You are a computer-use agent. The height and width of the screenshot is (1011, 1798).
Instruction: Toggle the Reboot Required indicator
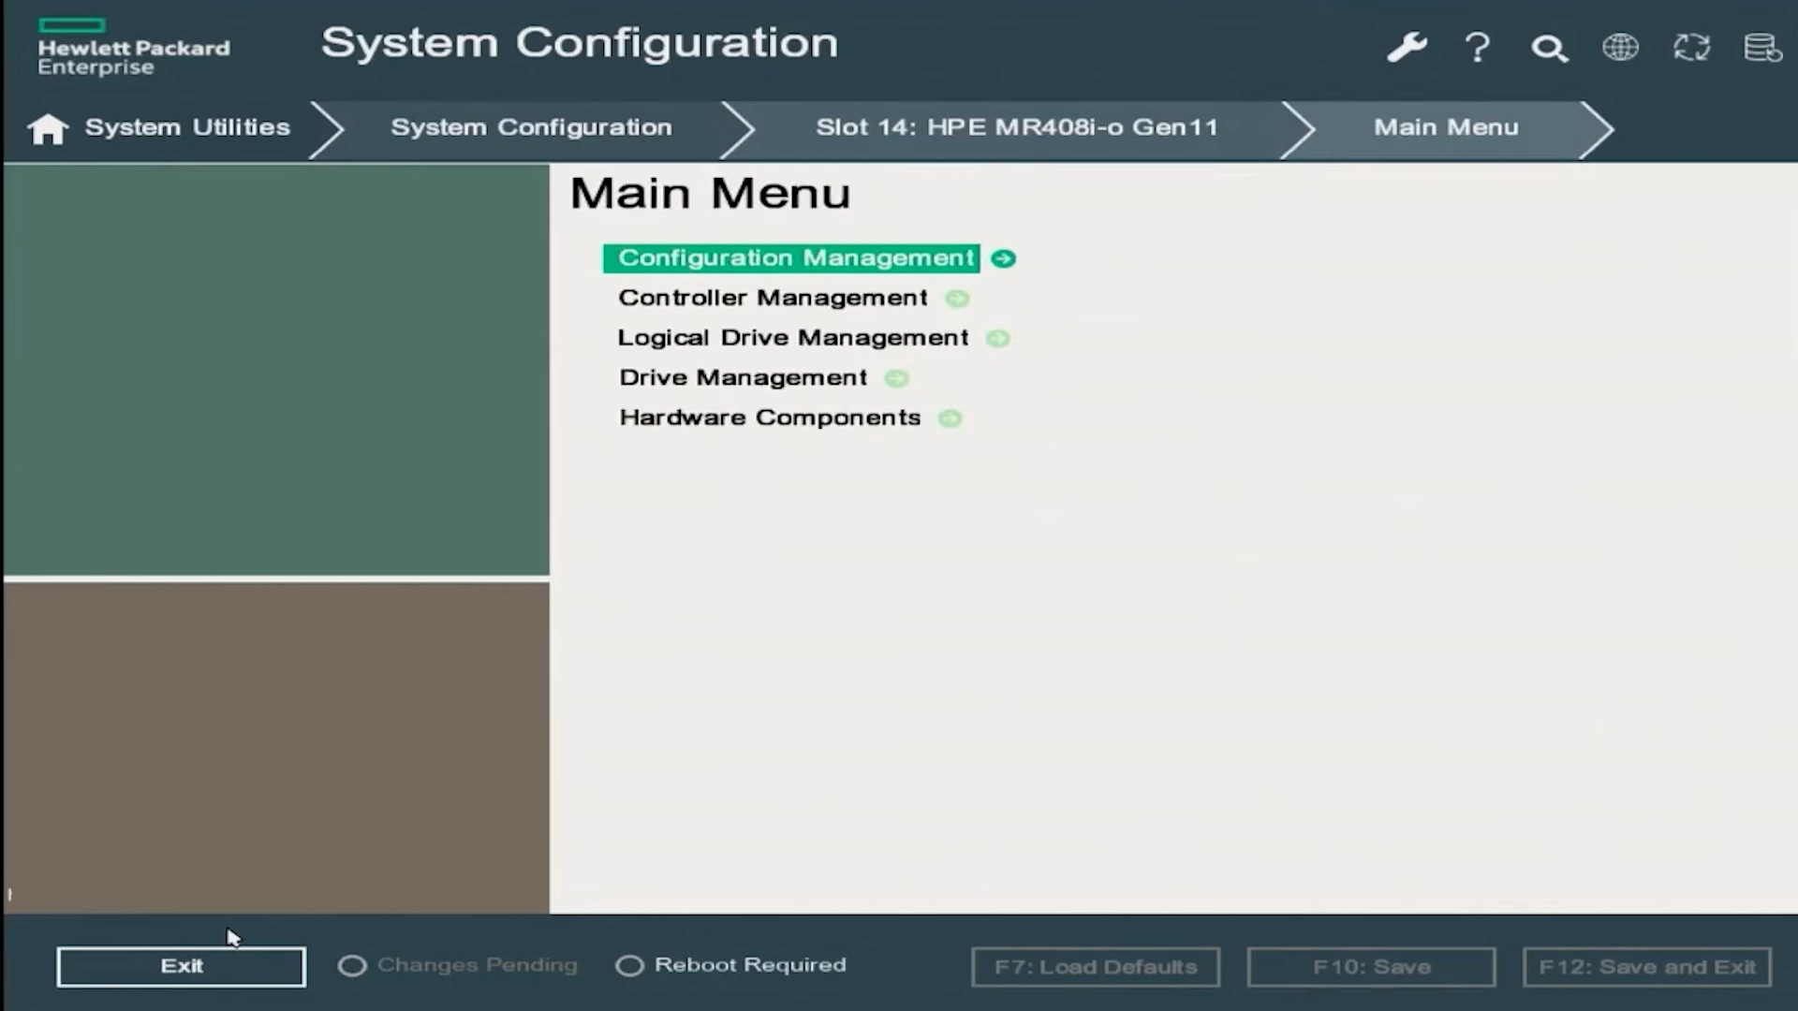(629, 965)
